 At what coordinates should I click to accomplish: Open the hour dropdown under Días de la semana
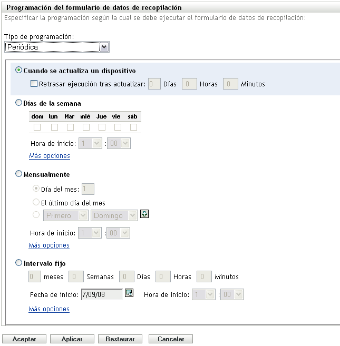coord(90,143)
